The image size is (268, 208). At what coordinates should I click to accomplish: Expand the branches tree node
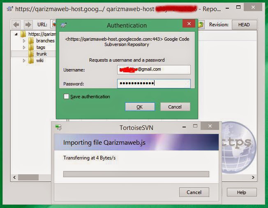coord(24,41)
